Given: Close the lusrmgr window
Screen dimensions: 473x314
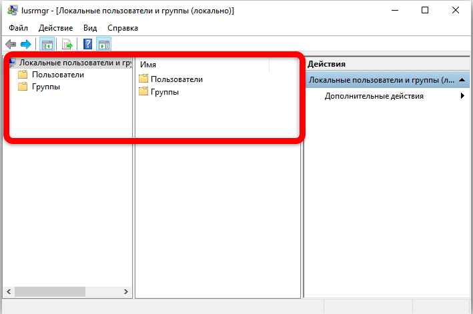Looking at the screenshot, I should 456,10.
